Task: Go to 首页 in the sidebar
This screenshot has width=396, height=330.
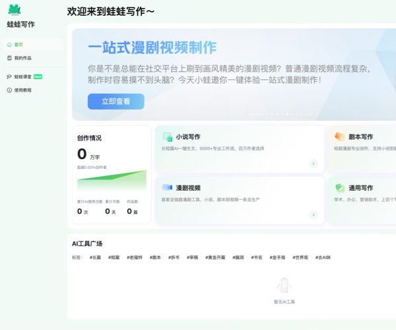Action: point(18,45)
